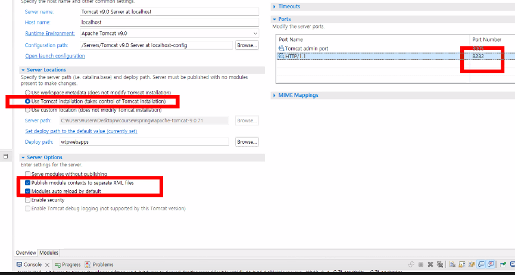Toggle Show Console When Standard Out Changes icon

coord(481,264)
